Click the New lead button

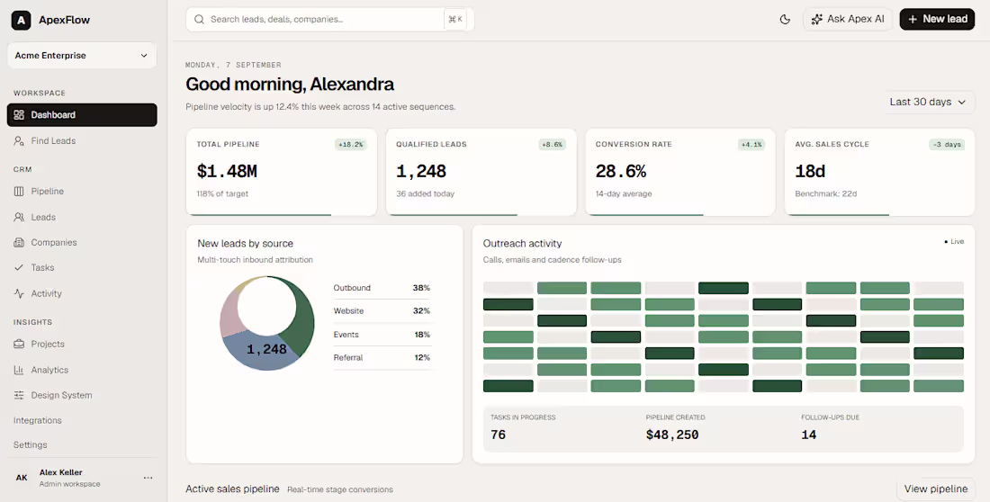click(x=937, y=20)
